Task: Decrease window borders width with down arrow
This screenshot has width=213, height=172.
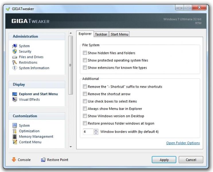Action: (96, 133)
